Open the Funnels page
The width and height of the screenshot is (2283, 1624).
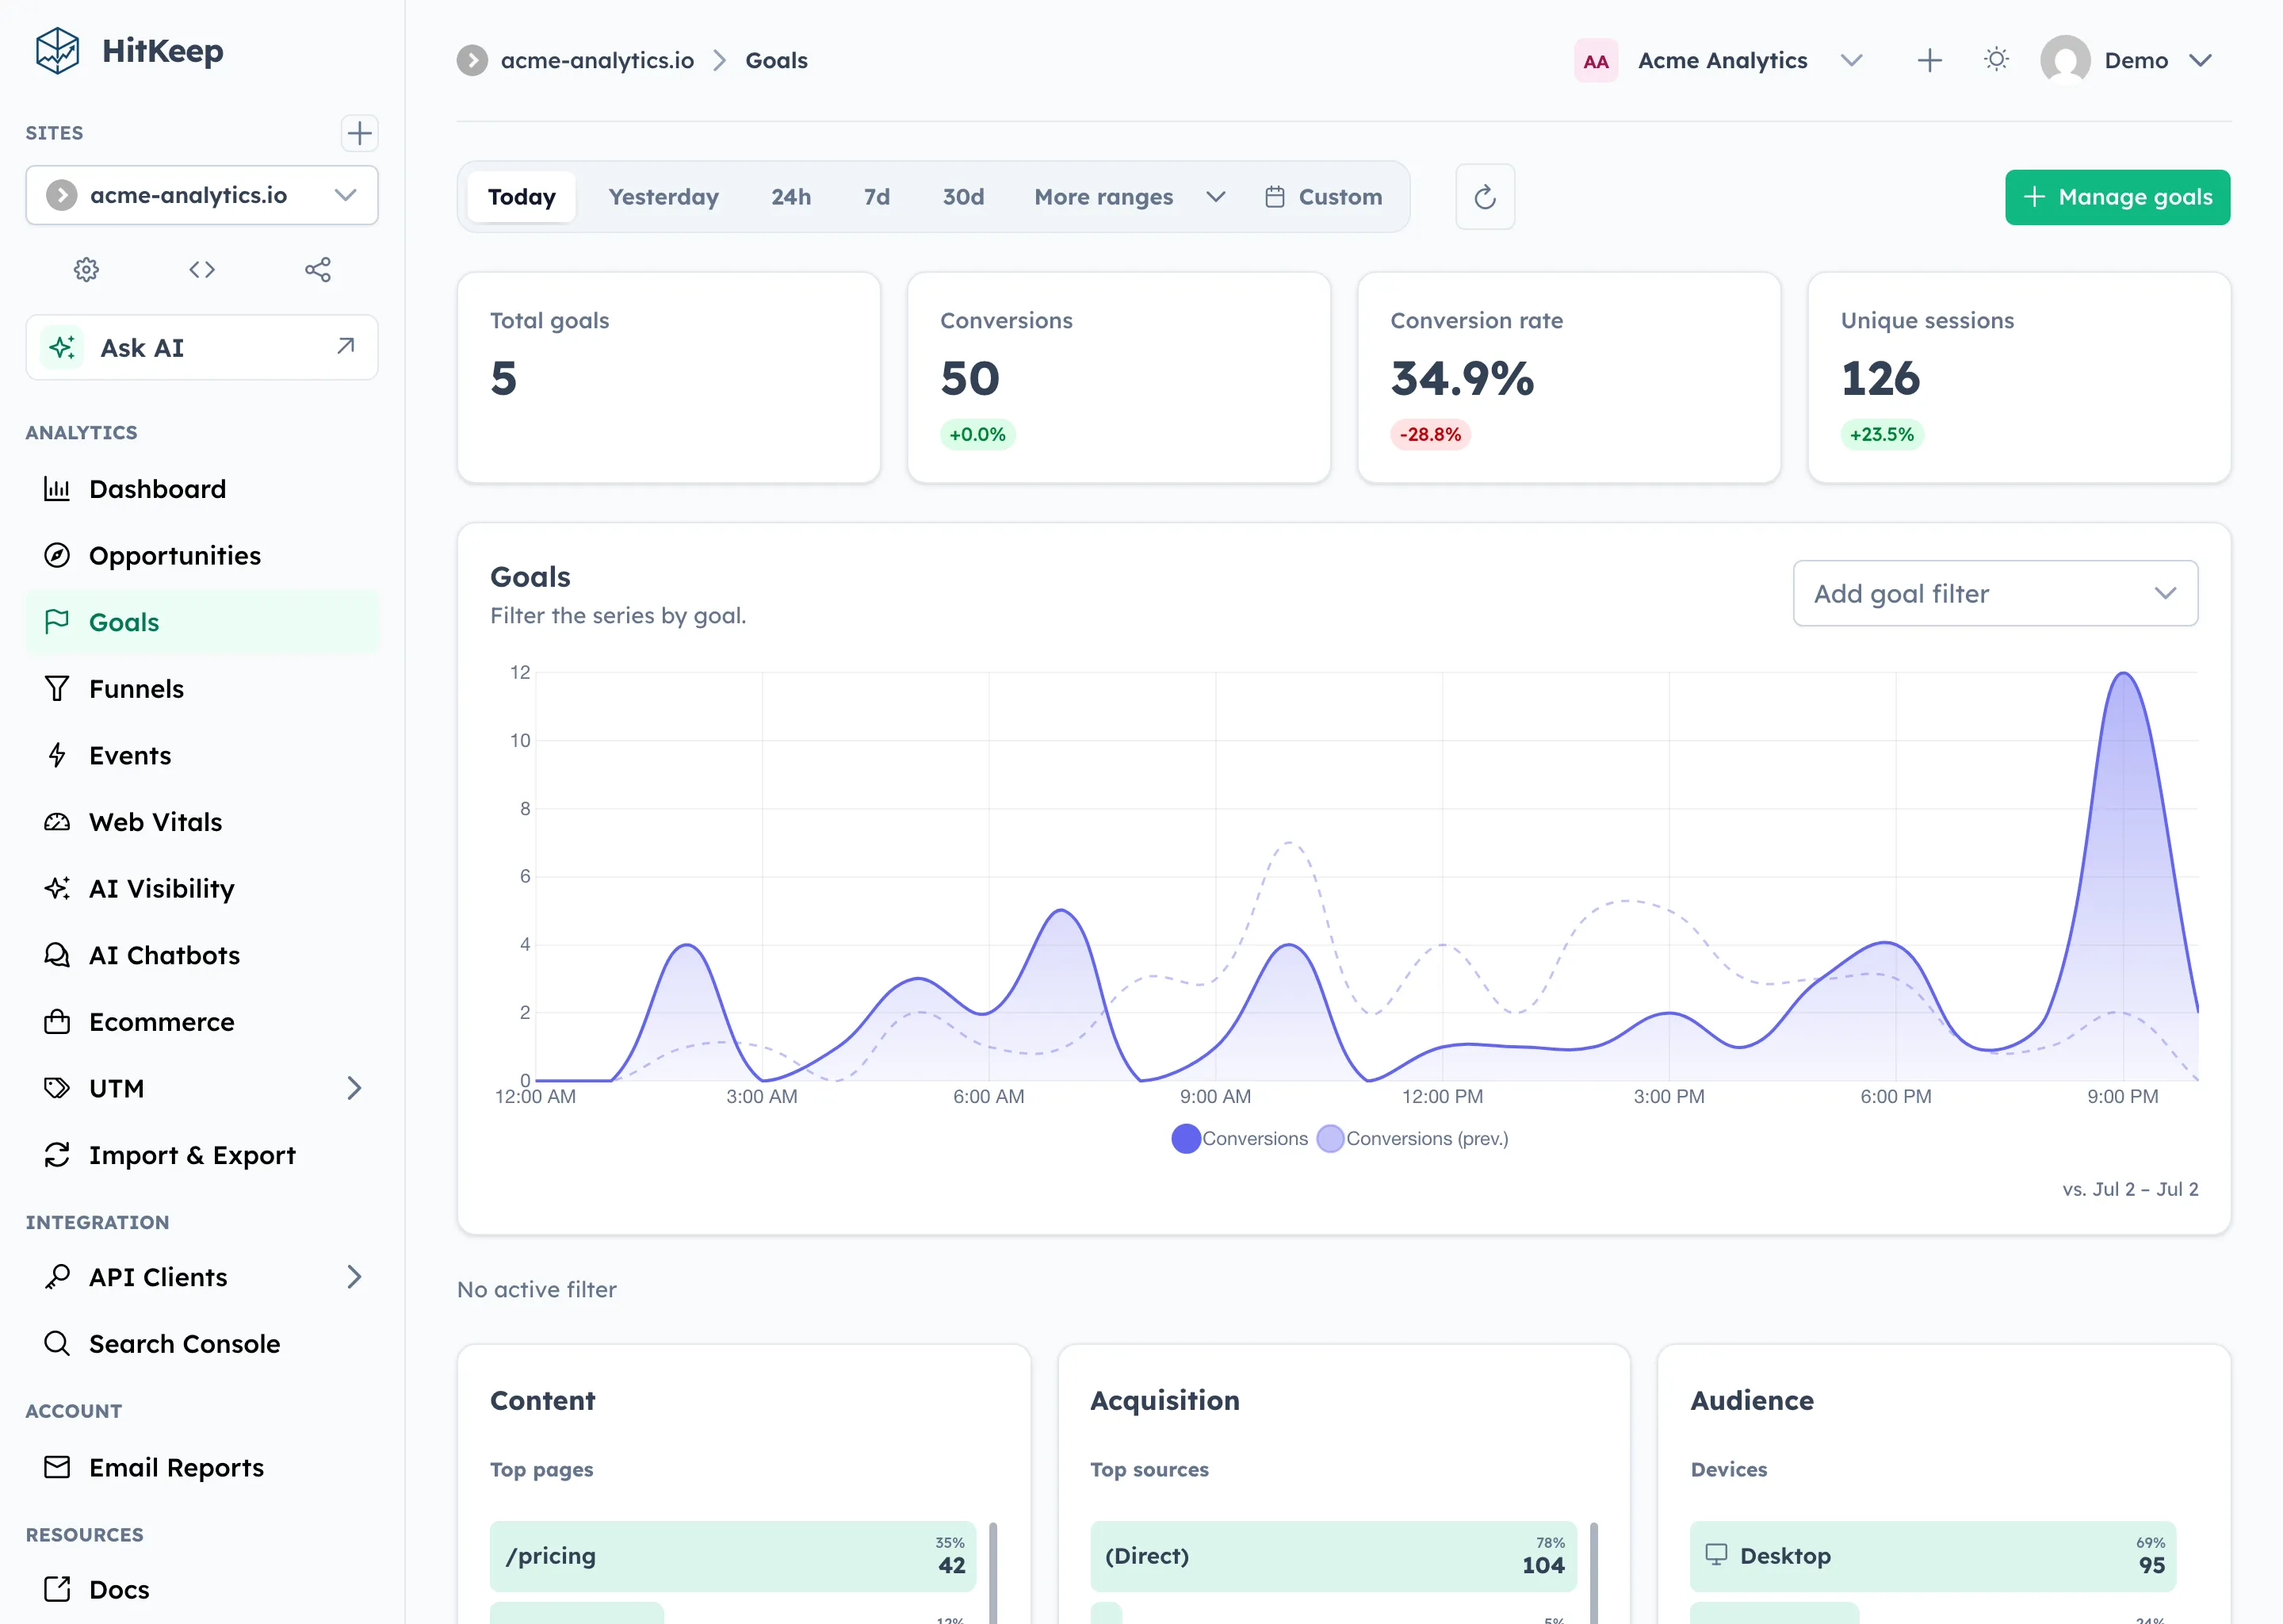pos(202,688)
